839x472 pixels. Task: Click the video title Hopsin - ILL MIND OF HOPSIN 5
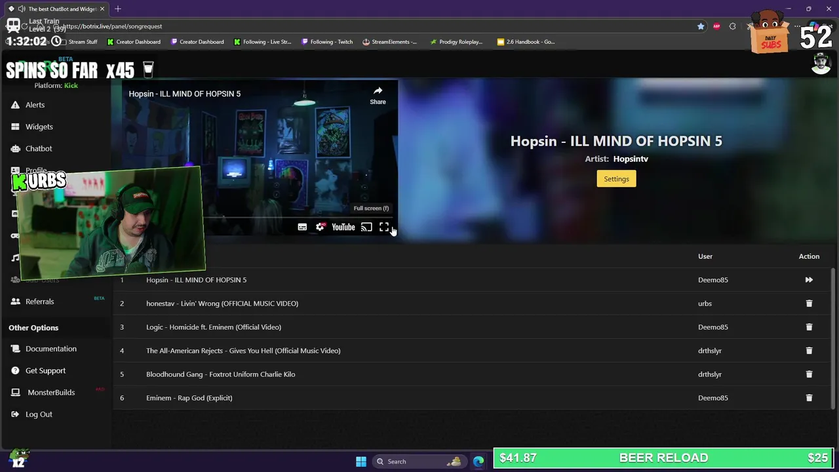[x=185, y=94]
